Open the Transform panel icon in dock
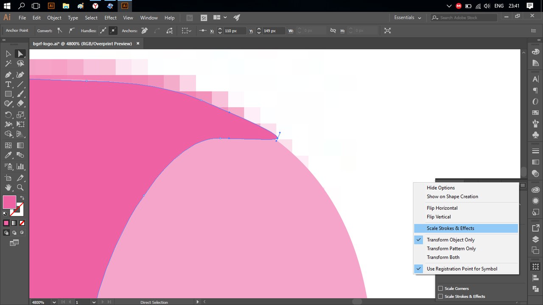543x305 pixels. point(535,267)
